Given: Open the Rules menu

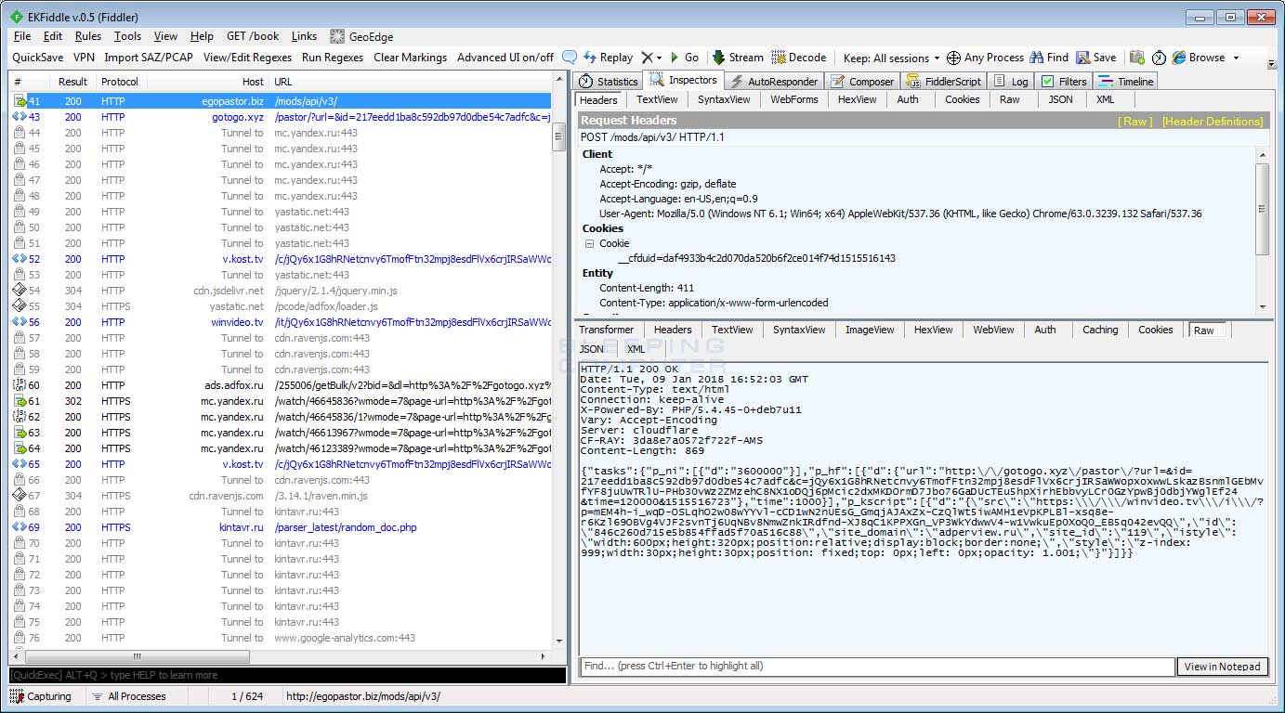Looking at the screenshot, I should [88, 36].
